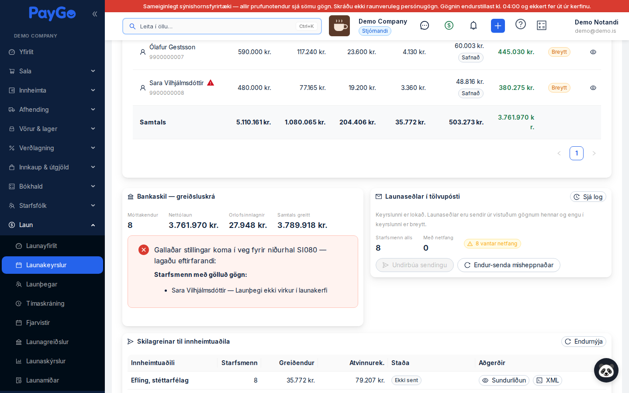Open the help question mark icon
The height and width of the screenshot is (393, 629).
click(521, 24)
